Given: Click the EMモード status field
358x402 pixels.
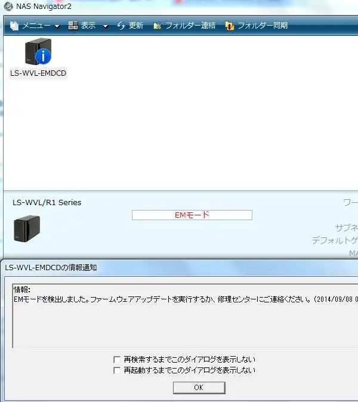Looking at the screenshot, I should [x=192, y=215].
